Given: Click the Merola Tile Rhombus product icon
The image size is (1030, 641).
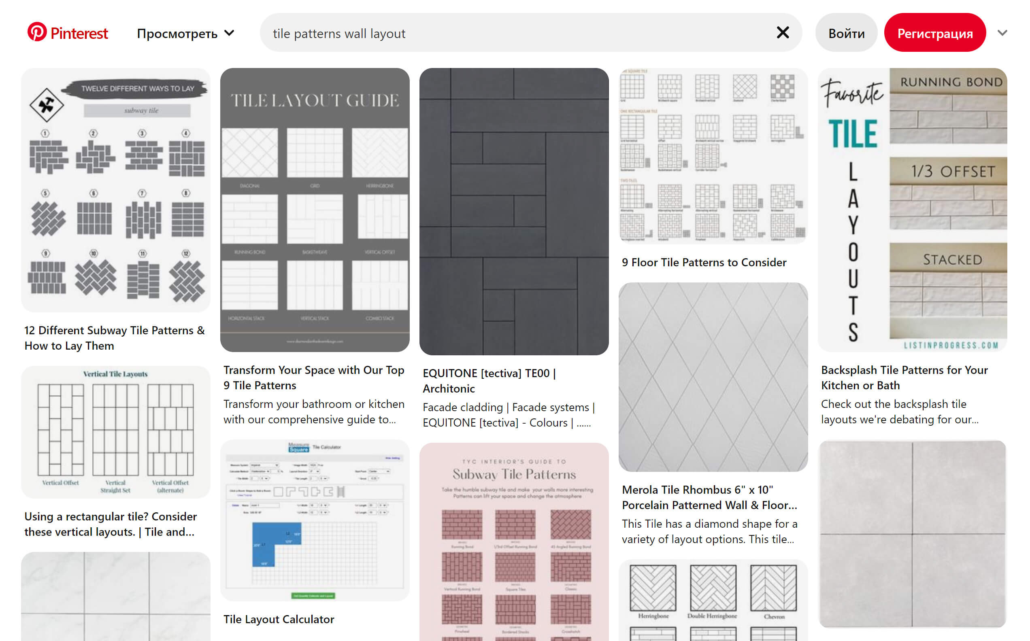Looking at the screenshot, I should [711, 377].
